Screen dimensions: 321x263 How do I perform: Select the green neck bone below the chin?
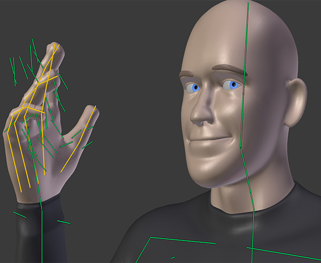pos(247,179)
